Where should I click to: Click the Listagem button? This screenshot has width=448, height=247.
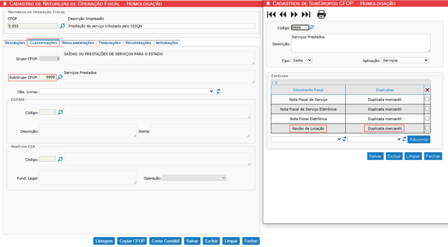[104, 241]
